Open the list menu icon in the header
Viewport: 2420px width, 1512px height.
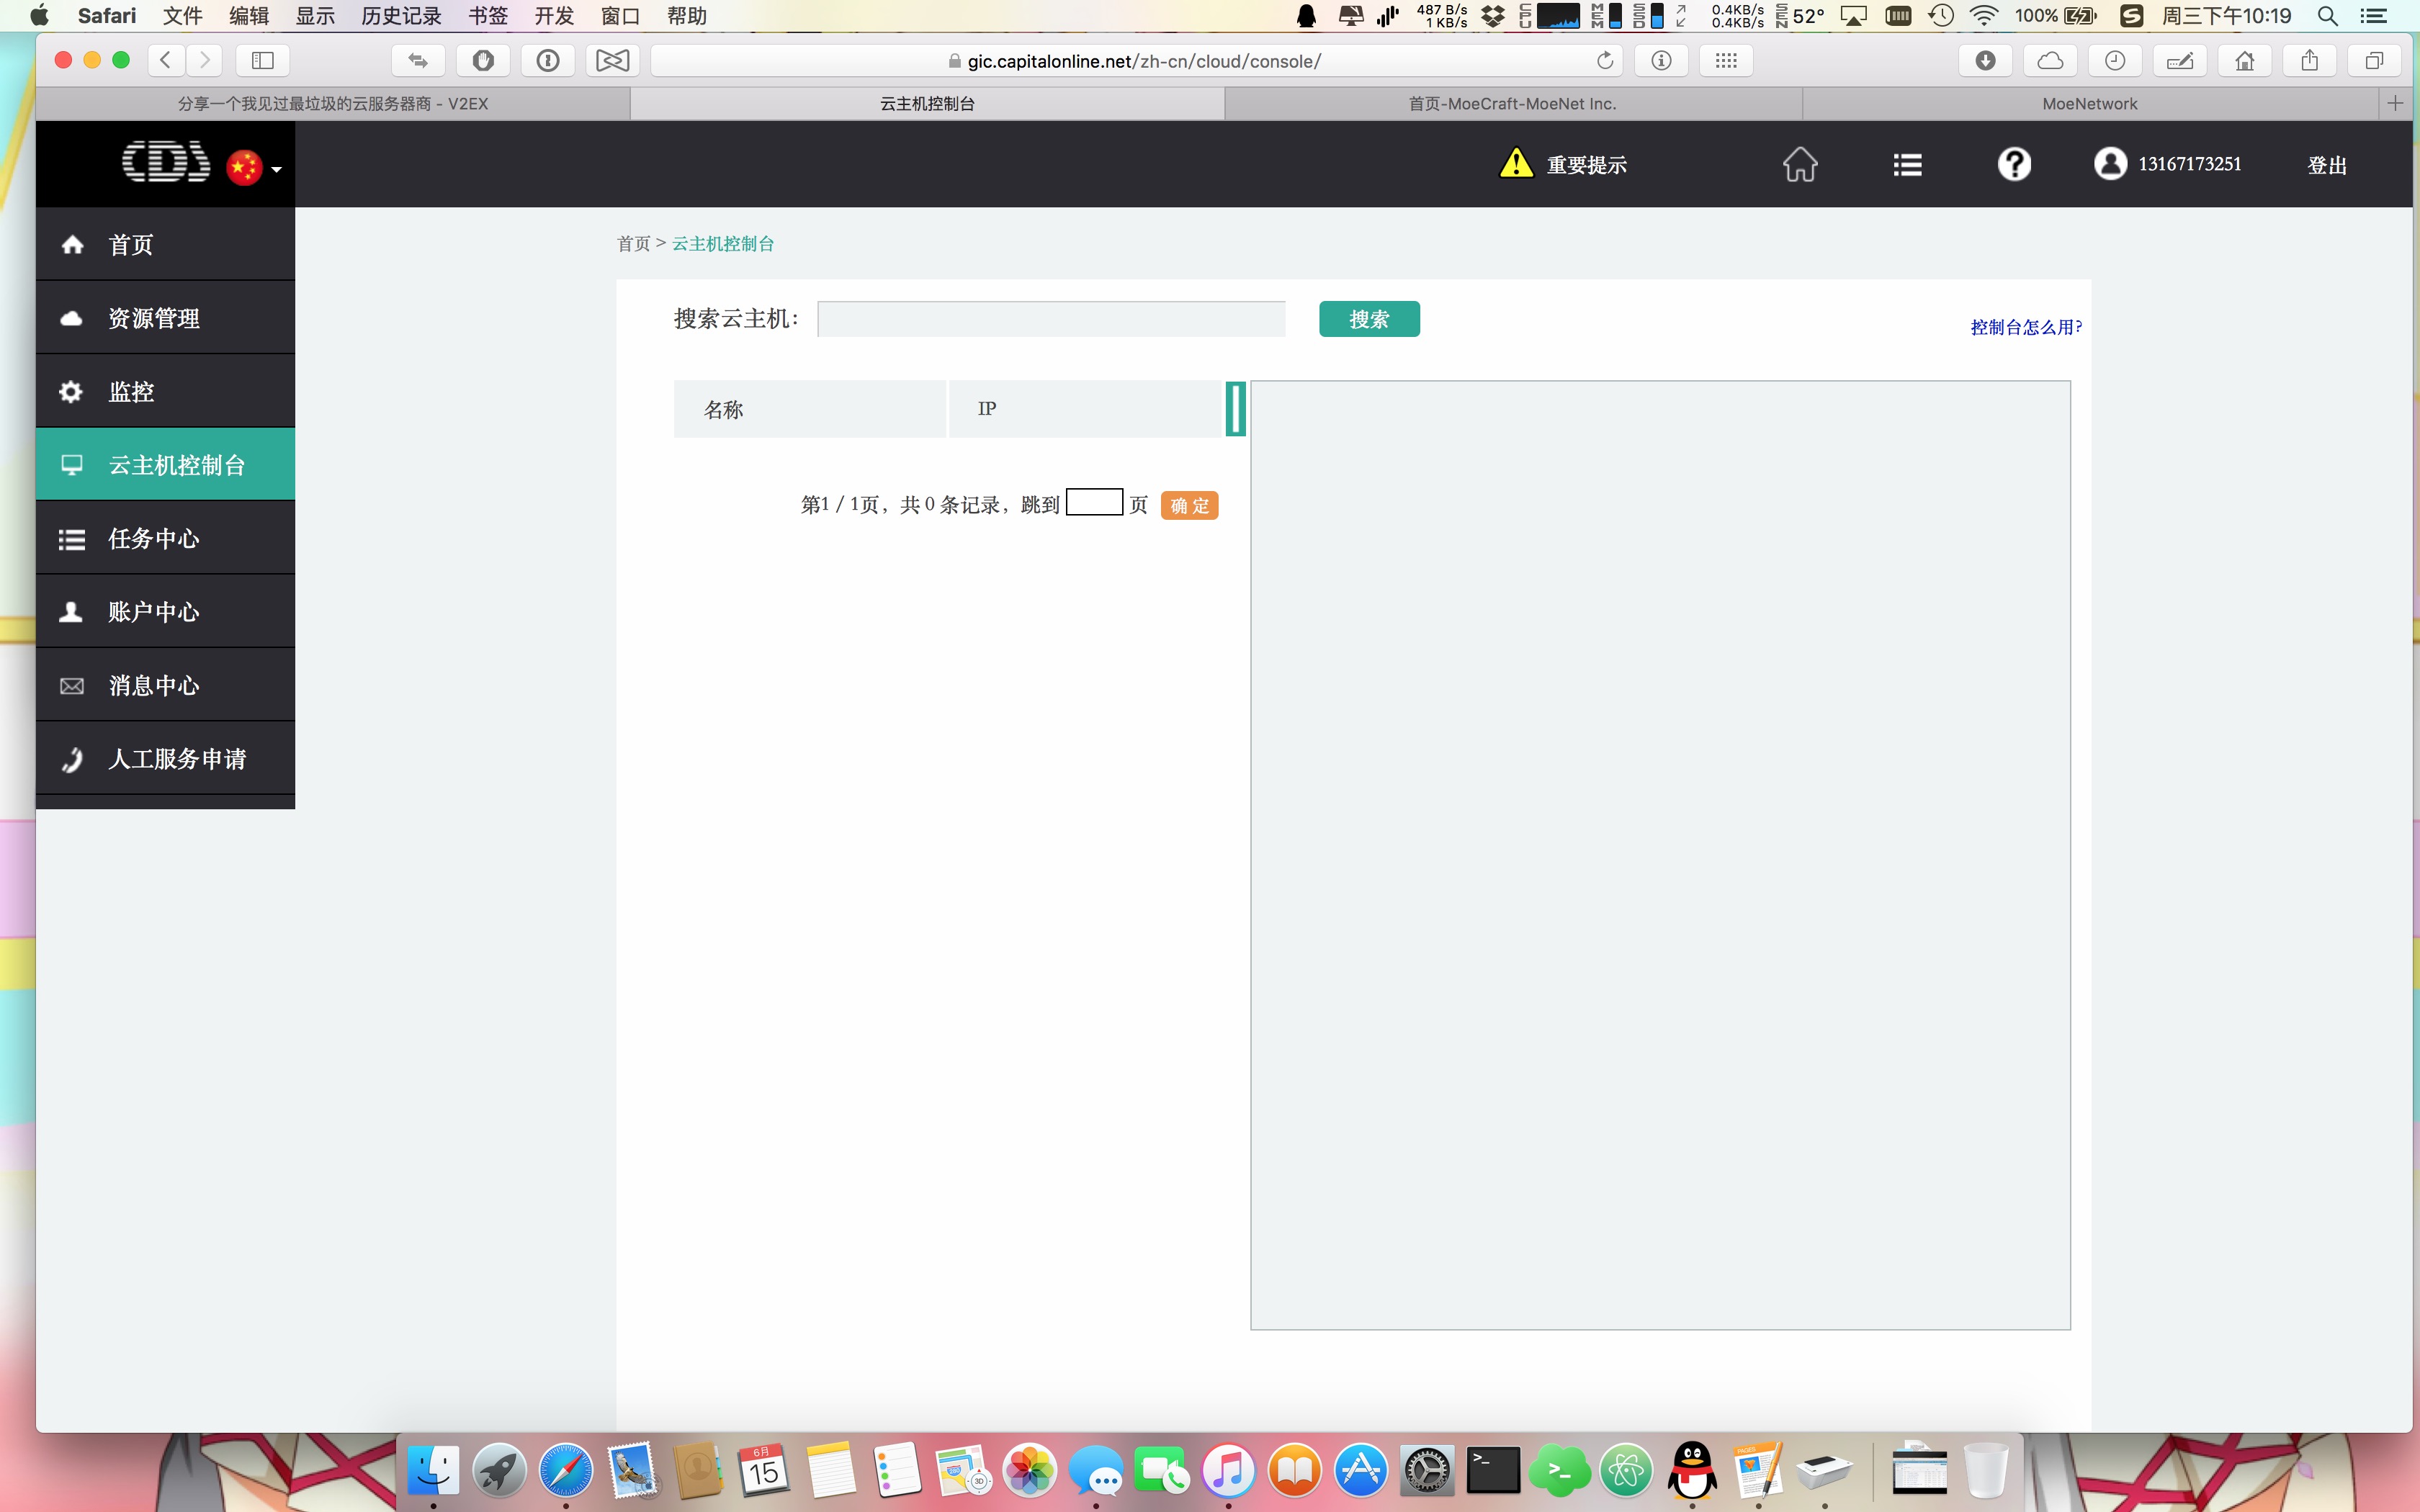1907,164
